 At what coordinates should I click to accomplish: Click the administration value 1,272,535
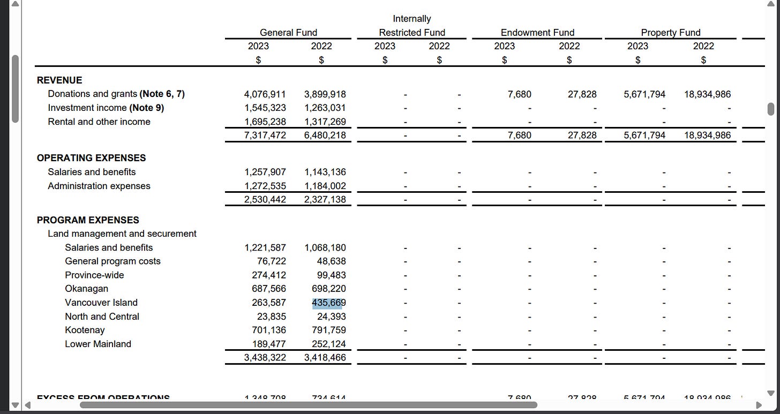coord(265,186)
